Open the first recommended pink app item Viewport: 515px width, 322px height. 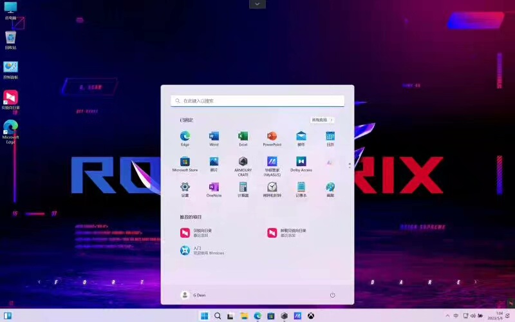point(196,232)
